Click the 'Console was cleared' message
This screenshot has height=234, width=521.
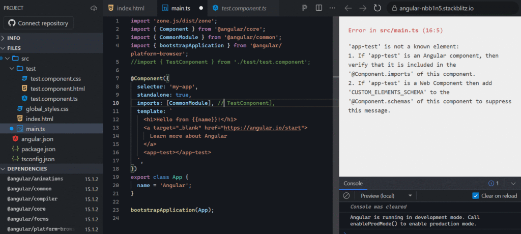[x=378, y=207]
